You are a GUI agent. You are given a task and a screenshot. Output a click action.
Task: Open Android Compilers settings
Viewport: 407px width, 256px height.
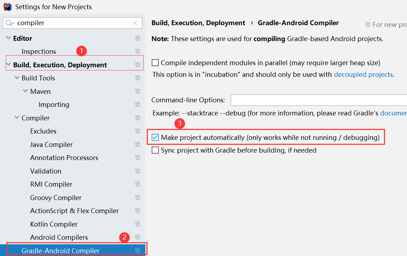[59, 237]
